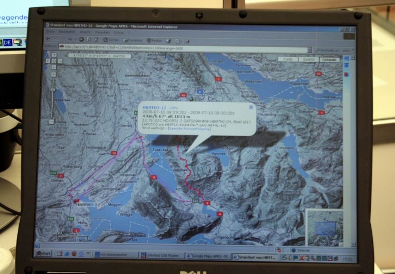
Task: Click the HB9THJ-12 station marker on map
Action: pyautogui.click(x=77, y=201)
